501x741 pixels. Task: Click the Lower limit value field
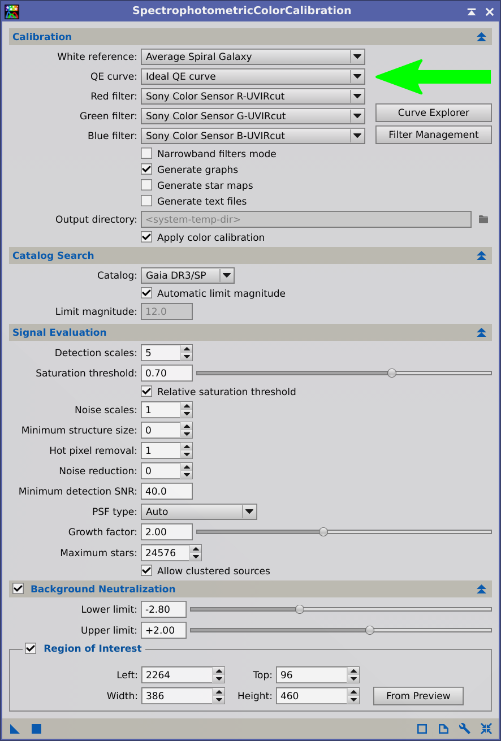[164, 609]
